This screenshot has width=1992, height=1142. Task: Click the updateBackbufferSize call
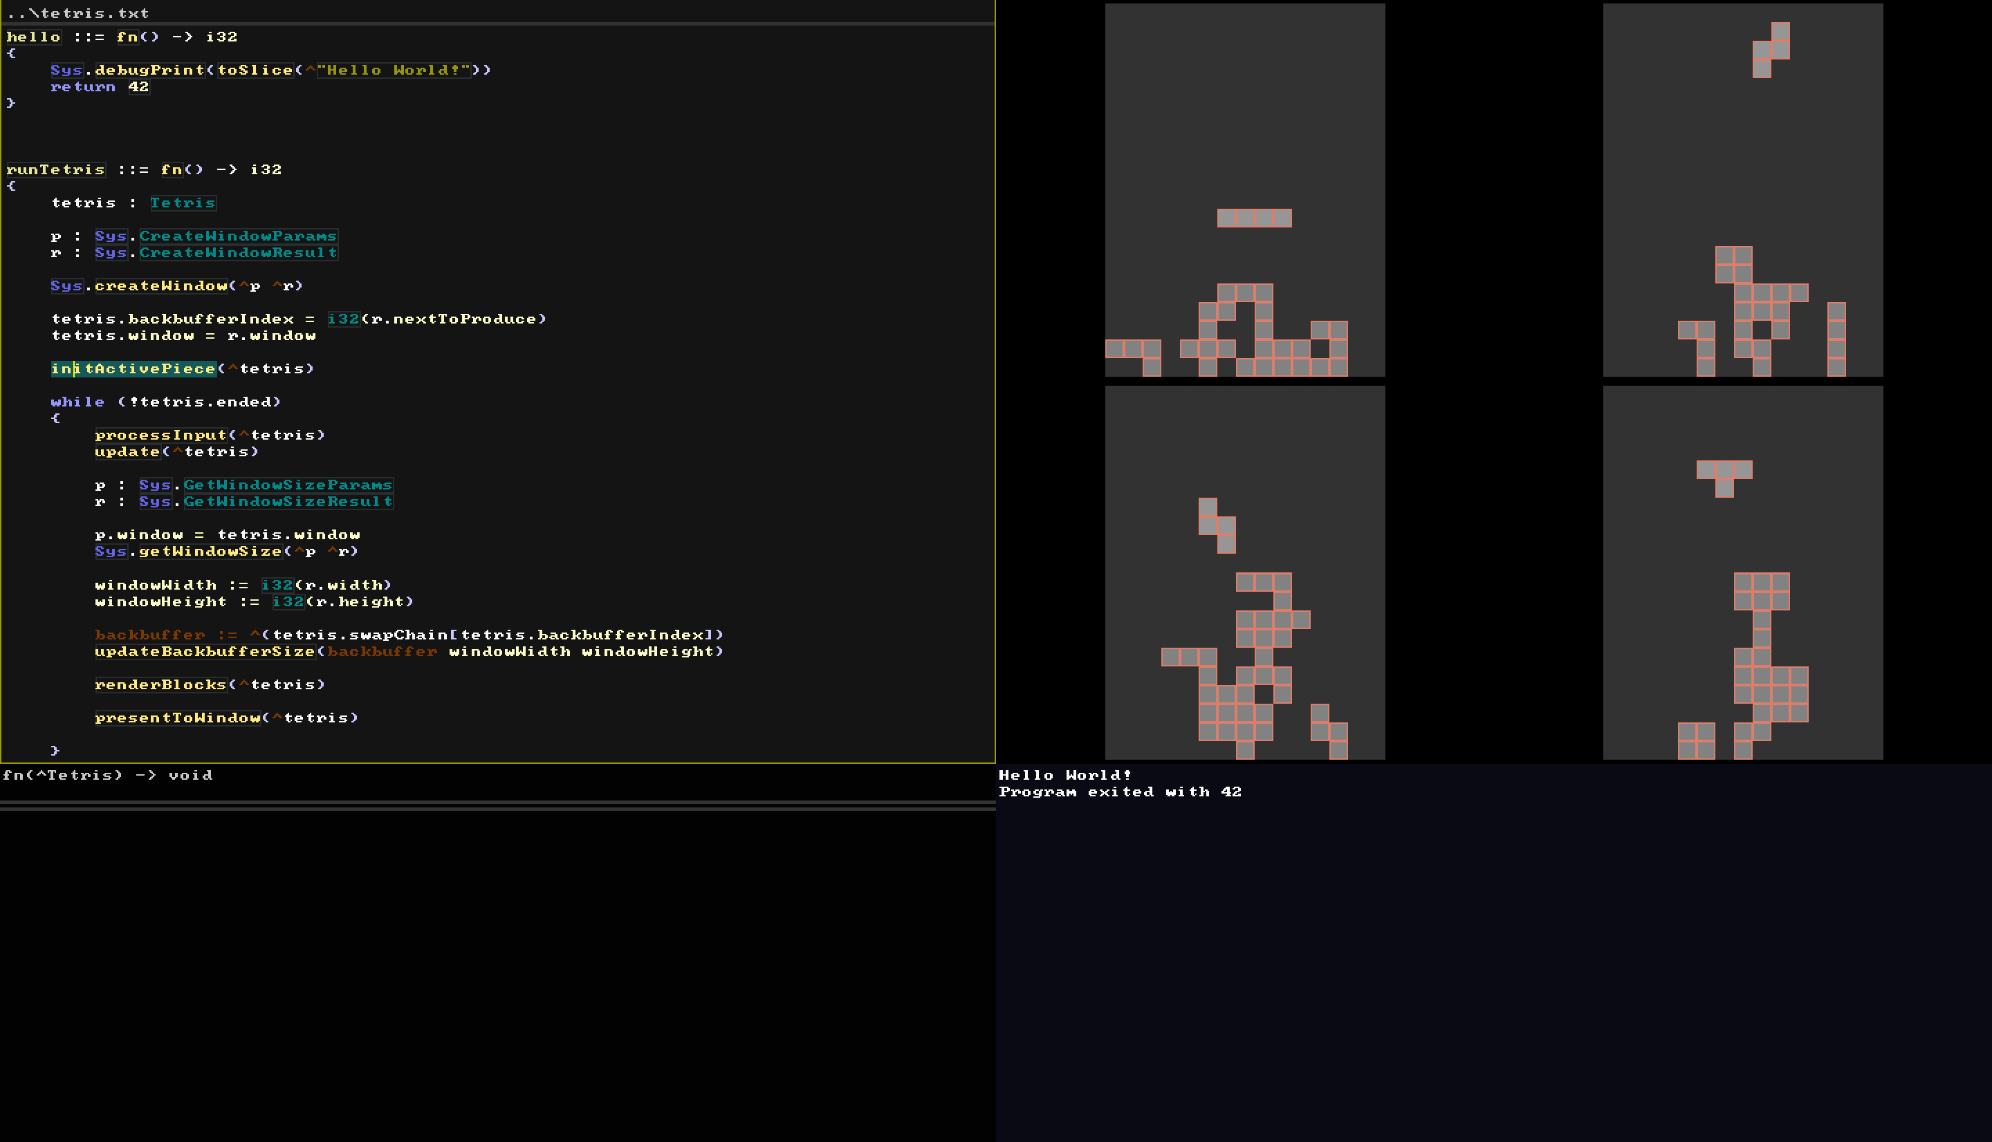(x=409, y=652)
